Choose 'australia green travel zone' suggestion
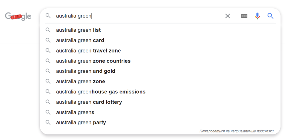This screenshot has width=285, height=140. click(x=160, y=51)
